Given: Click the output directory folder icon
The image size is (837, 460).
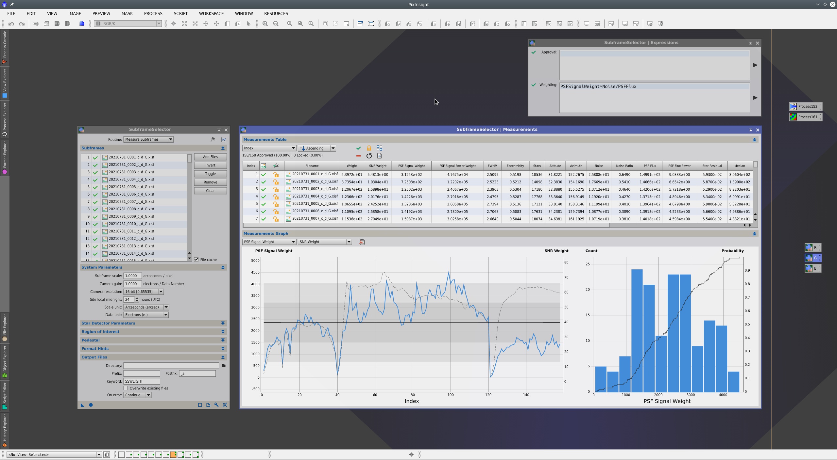Looking at the screenshot, I should coord(224,366).
